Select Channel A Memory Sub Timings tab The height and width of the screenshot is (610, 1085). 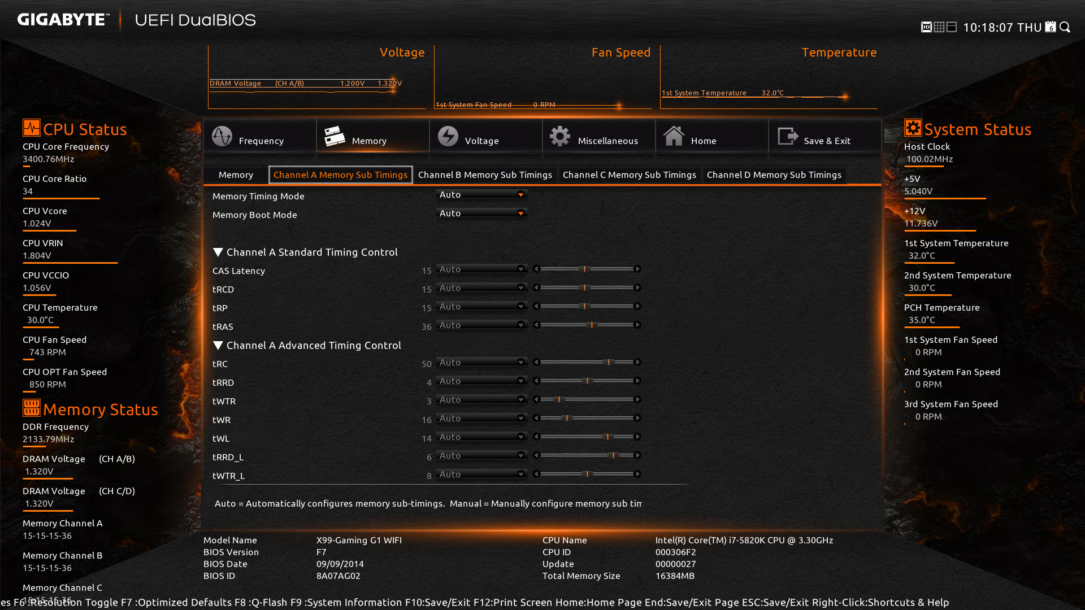pos(340,175)
